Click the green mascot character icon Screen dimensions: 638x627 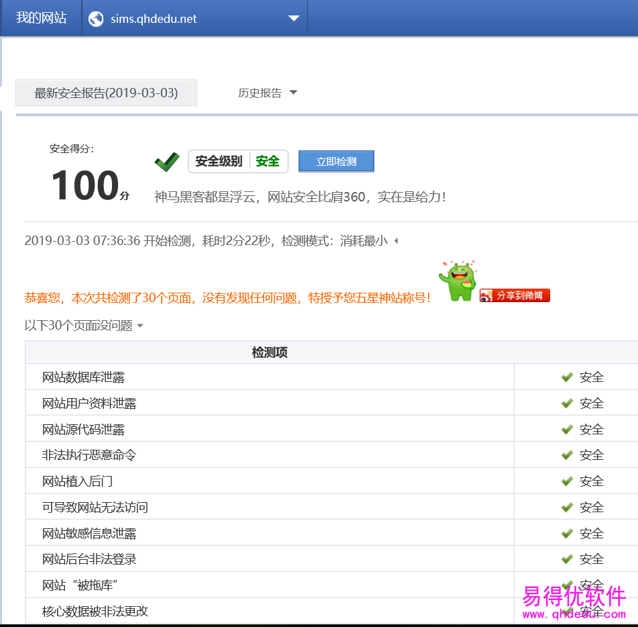pos(458,281)
